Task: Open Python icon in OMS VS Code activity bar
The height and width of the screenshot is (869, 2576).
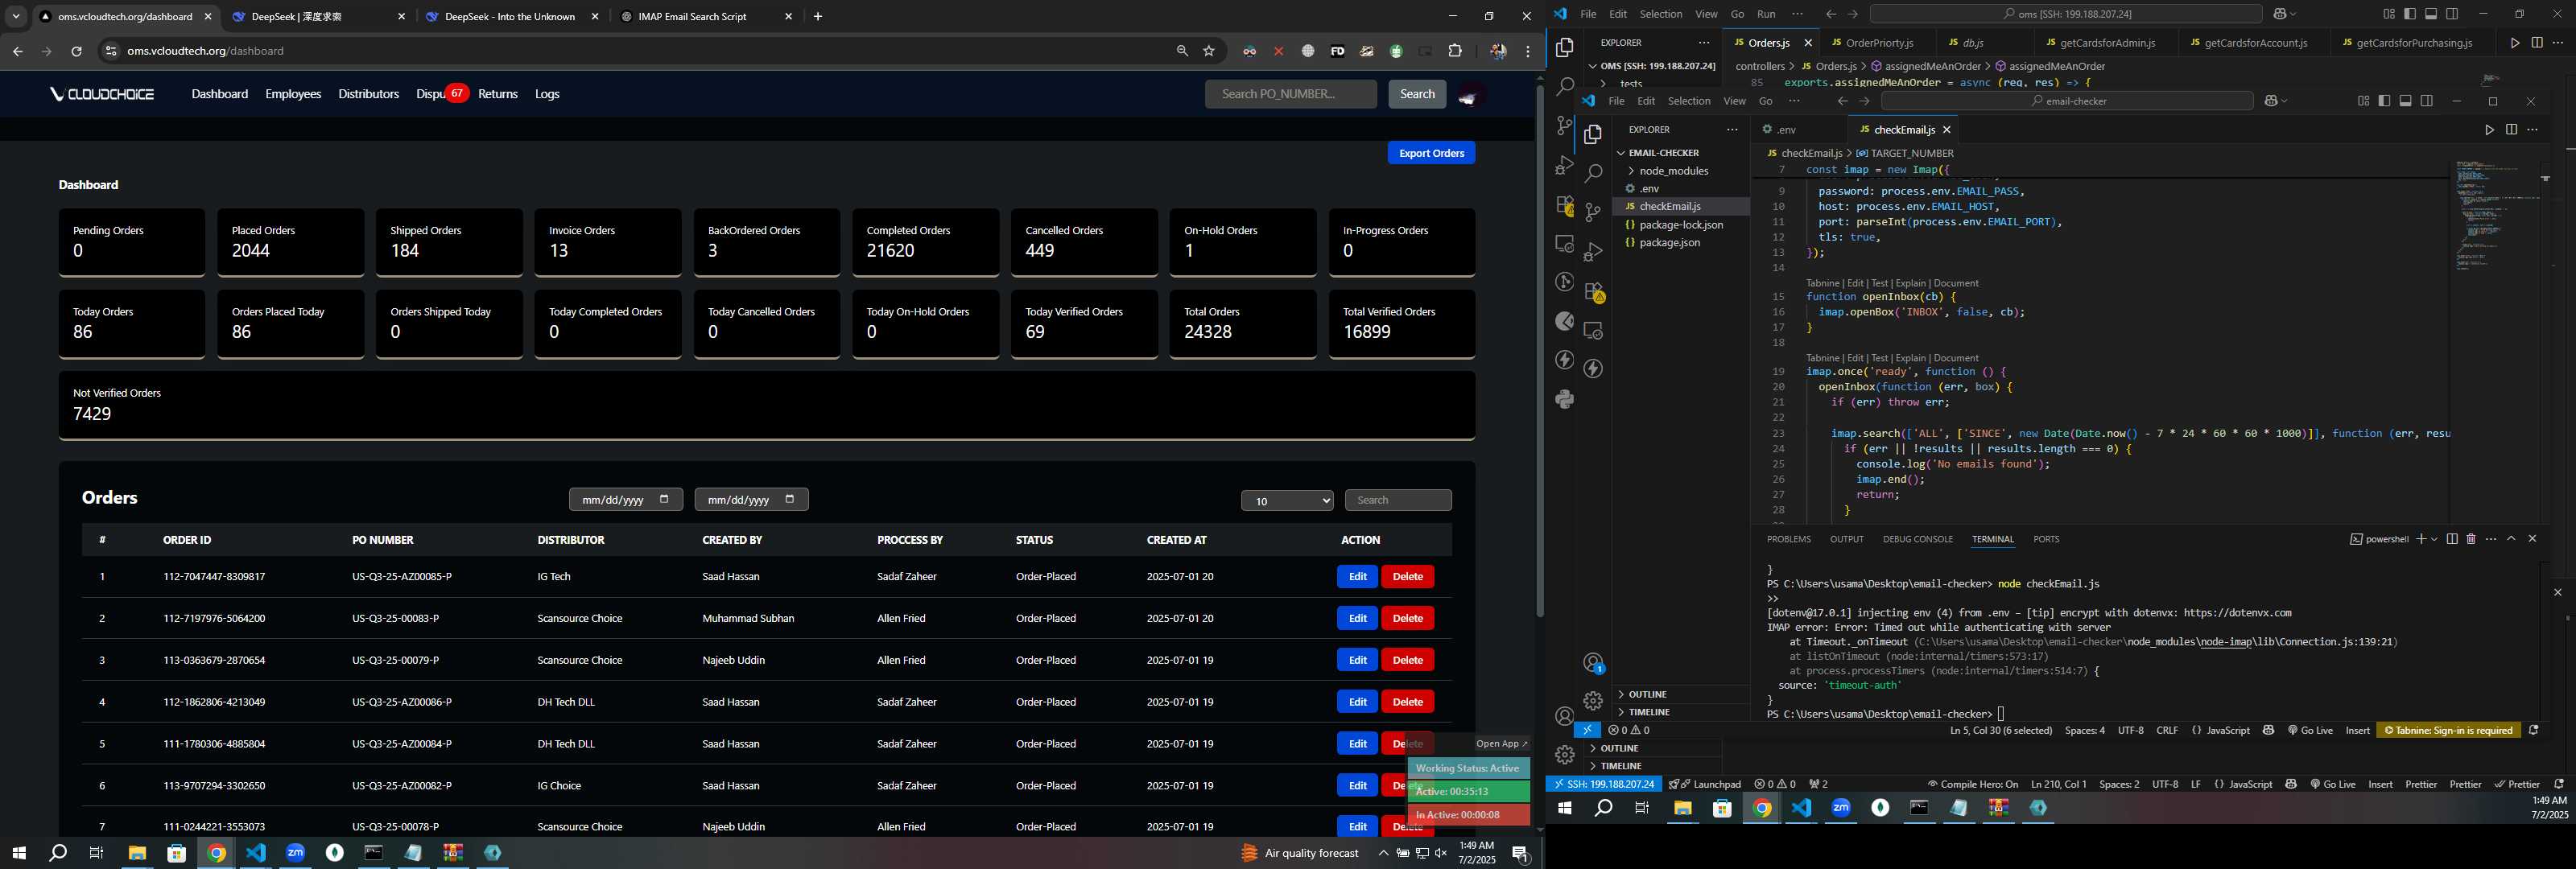Action: [x=1565, y=399]
